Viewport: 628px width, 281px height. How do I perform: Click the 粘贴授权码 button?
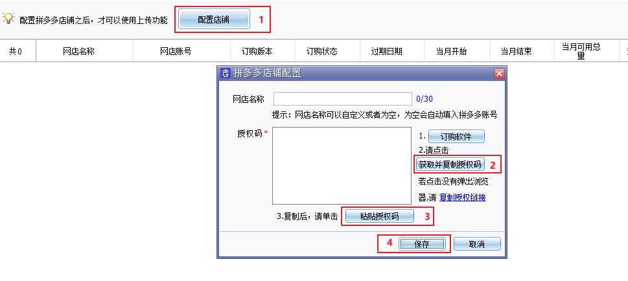coord(379,216)
